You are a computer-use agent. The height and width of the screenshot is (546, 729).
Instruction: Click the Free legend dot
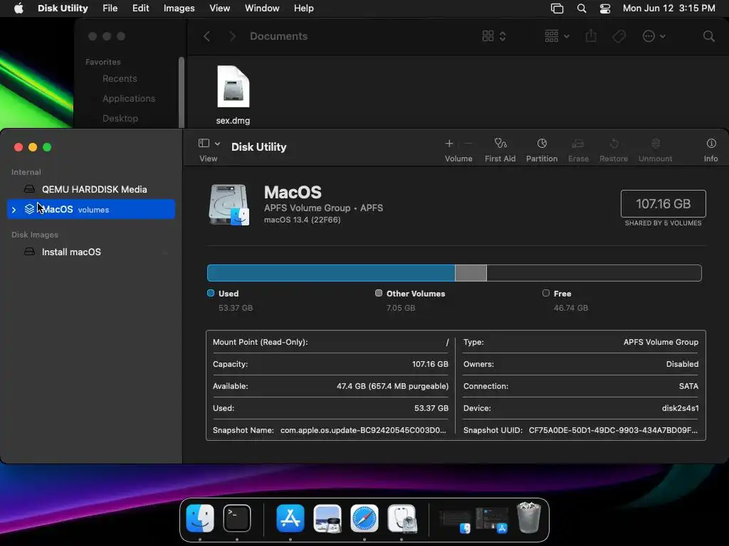pyautogui.click(x=546, y=293)
